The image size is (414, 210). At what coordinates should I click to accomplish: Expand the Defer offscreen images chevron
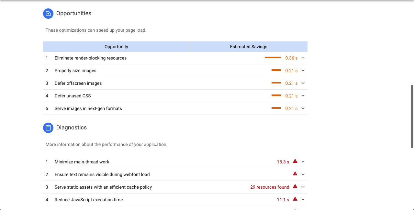303,83
